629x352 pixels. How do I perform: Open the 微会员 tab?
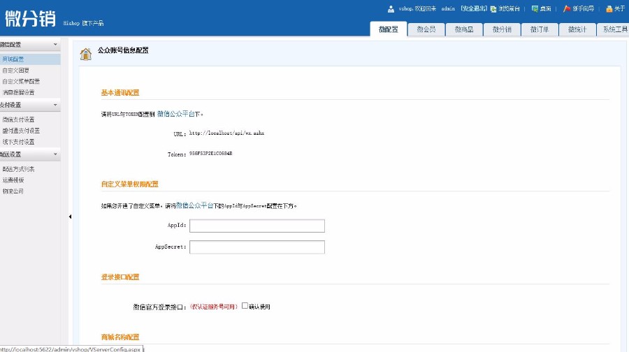pyautogui.click(x=426, y=29)
